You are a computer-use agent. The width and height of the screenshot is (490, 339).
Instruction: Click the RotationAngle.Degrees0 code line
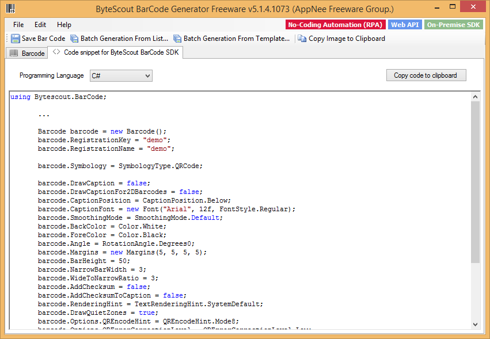[116, 243]
